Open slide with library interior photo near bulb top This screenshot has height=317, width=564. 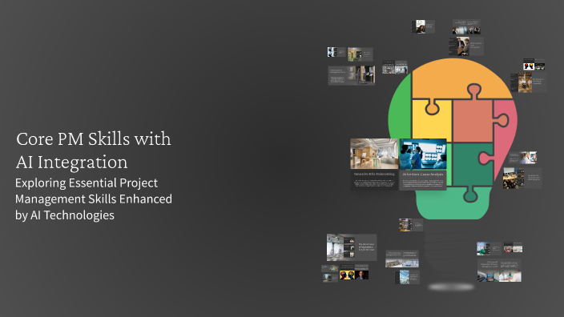coord(529,82)
